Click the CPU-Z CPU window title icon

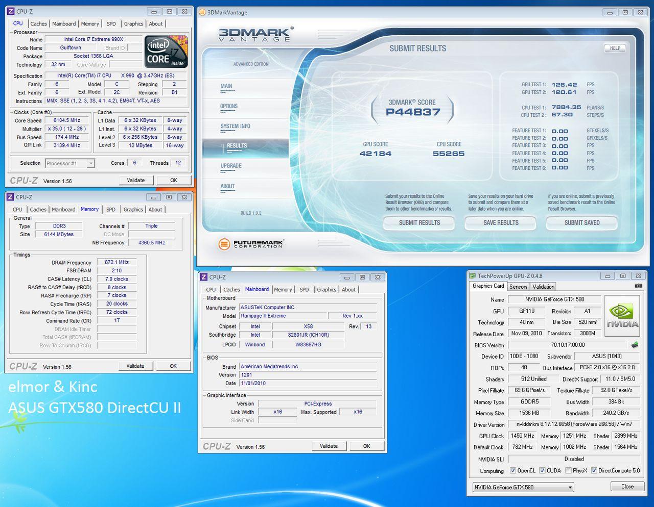tap(11, 11)
